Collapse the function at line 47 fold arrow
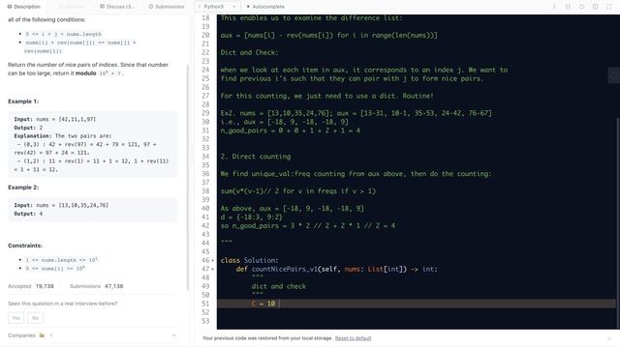This screenshot has height=348, width=620. 213,270
